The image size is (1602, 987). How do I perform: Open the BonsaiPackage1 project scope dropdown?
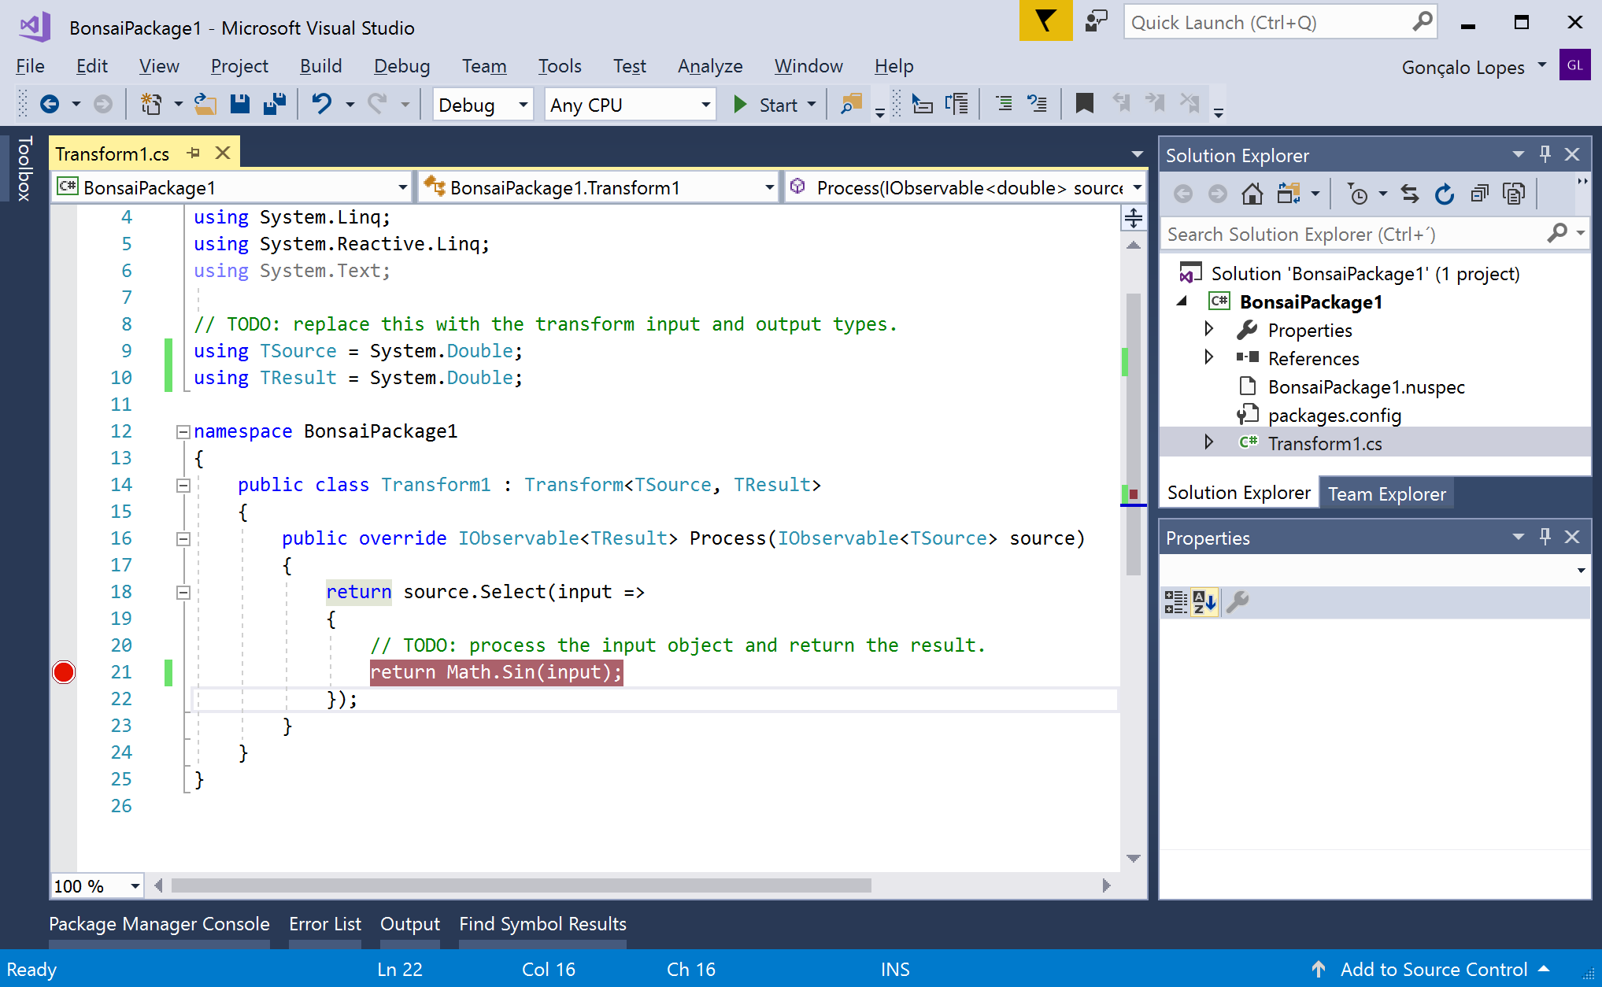pos(233,187)
